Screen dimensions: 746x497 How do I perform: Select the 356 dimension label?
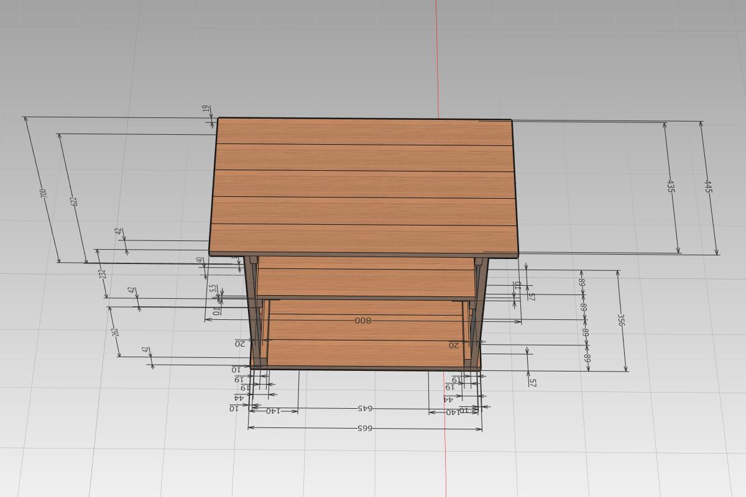click(x=621, y=320)
